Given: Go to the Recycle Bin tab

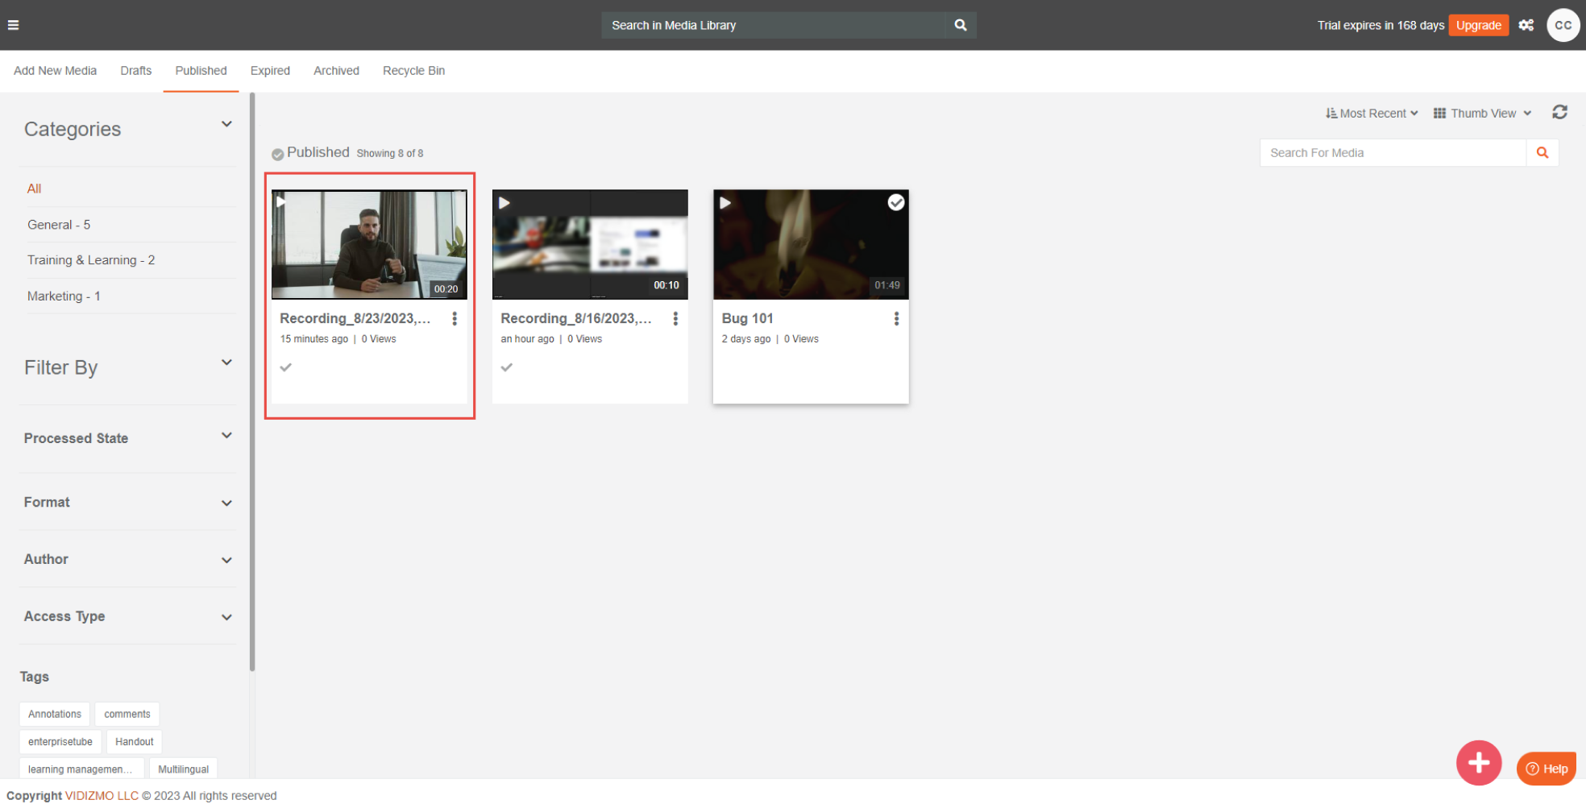Looking at the screenshot, I should [413, 71].
